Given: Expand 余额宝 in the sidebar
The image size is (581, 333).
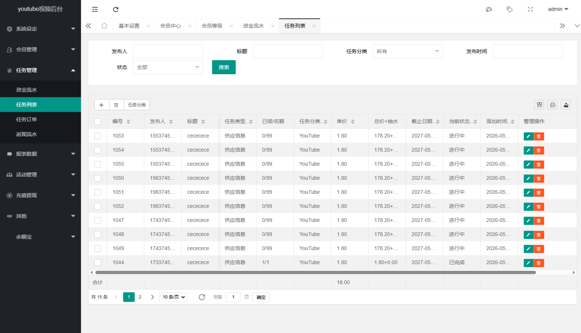Looking at the screenshot, I should point(41,237).
